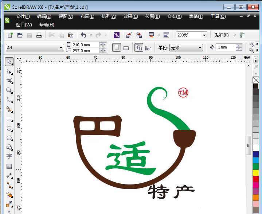Open a file with folder icon
This screenshot has width=262, height=214.
pos(20,35)
